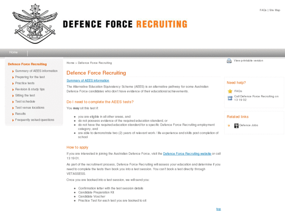Open the Defence Force Recruiting website link

[187, 154]
